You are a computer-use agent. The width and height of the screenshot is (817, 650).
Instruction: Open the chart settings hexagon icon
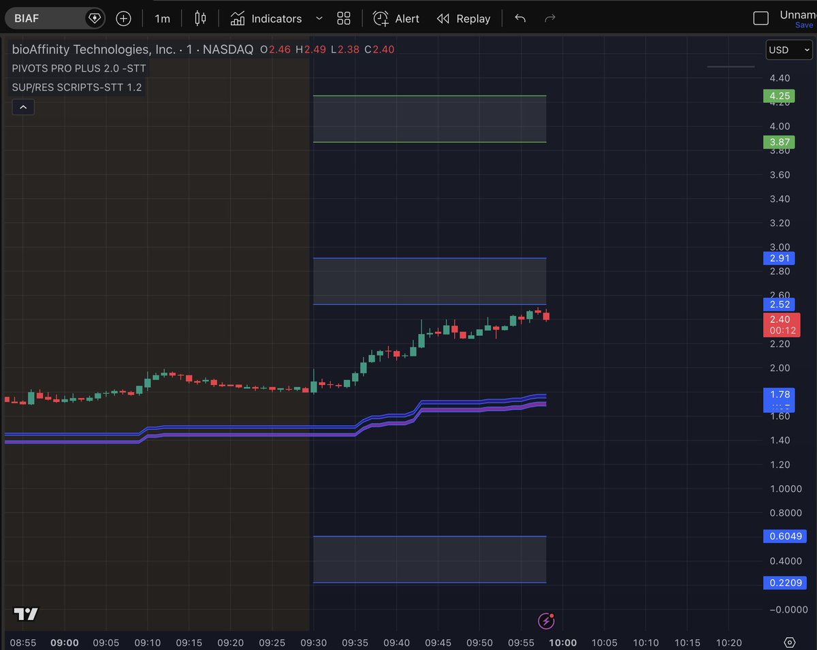[x=790, y=643]
